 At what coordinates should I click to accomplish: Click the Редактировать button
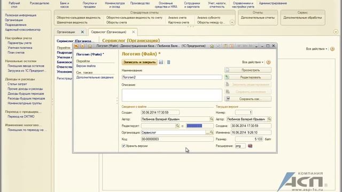[x=248, y=77]
